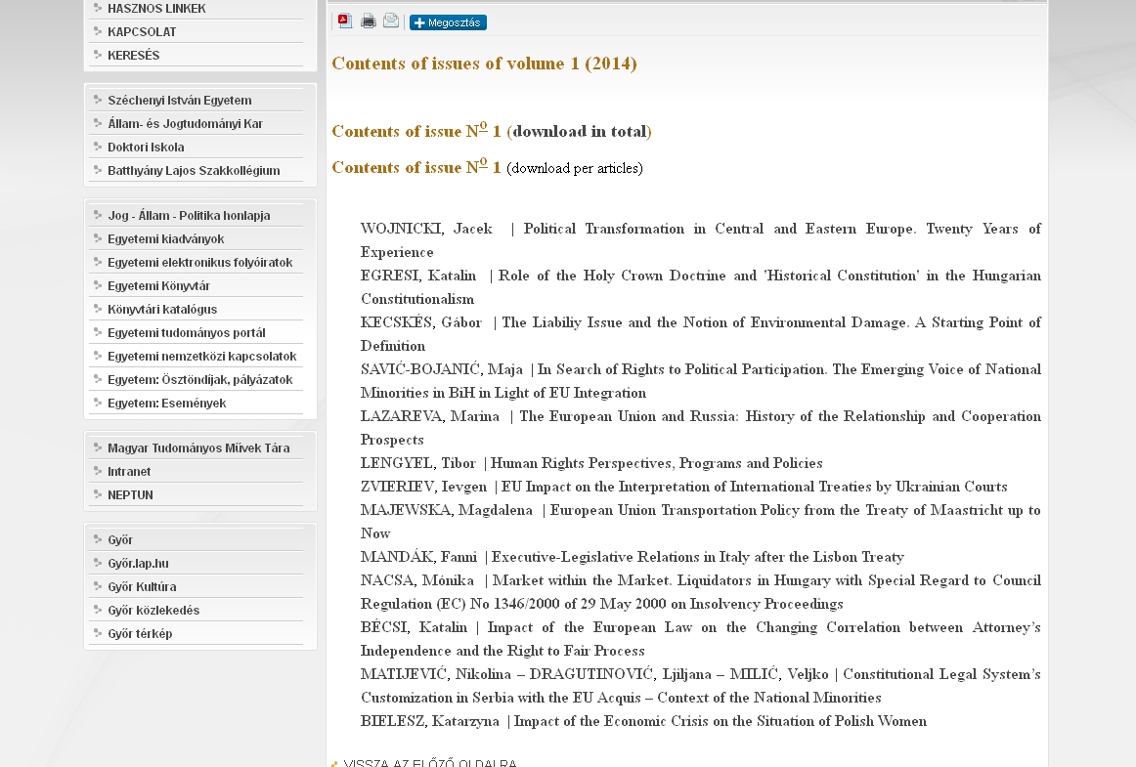Image resolution: width=1136 pixels, height=767 pixels.
Task: Open the Győr Kultúra link
Action: coord(142,586)
